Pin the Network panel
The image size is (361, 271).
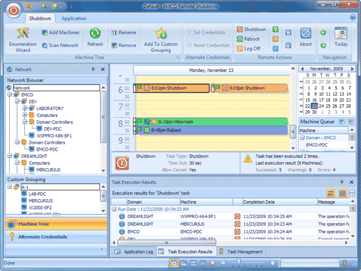(x=93, y=69)
